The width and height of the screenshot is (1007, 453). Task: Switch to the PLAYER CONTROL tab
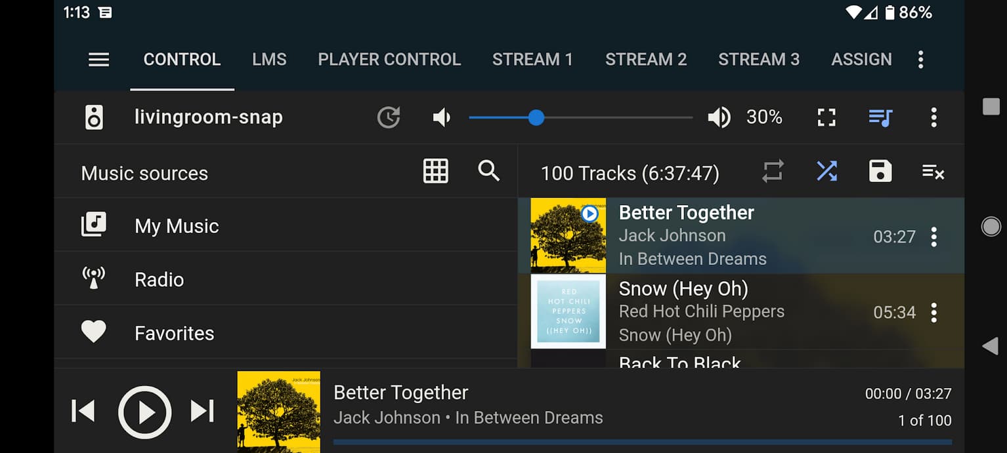pyautogui.click(x=389, y=60)
